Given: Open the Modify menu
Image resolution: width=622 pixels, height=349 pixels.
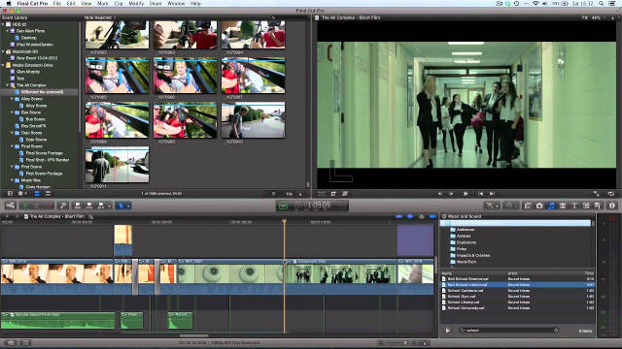Looking at the screenshot, I should tap(136, 3).
